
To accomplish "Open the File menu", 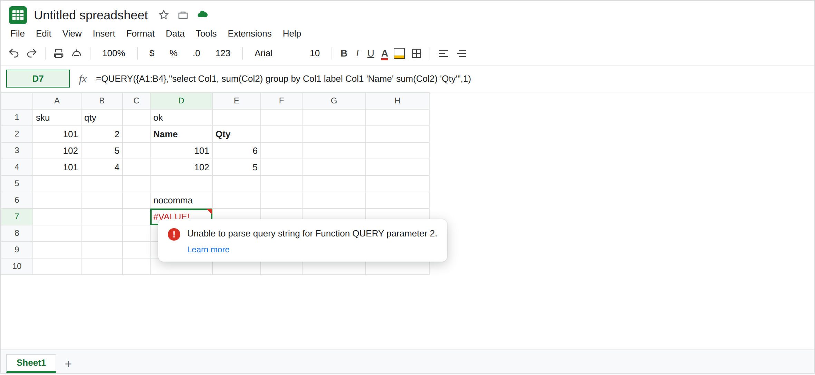I will click(x=18, y=34).
